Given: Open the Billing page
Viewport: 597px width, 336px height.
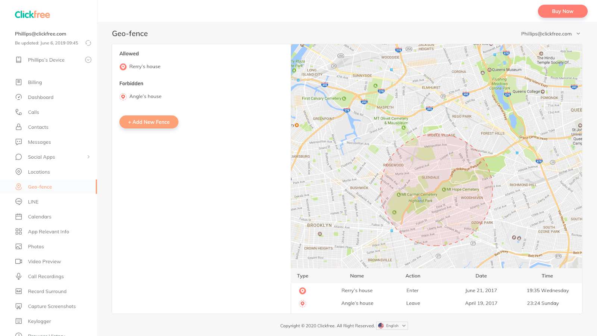Looking at the screenshot, I should point(35,82).
